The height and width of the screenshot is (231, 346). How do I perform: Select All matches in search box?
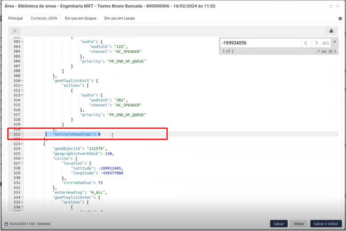326,43
